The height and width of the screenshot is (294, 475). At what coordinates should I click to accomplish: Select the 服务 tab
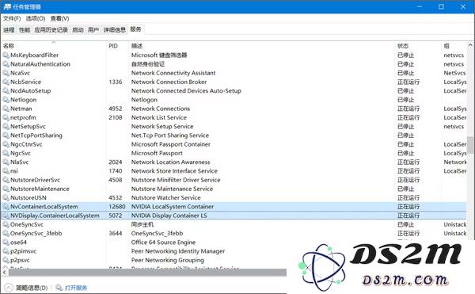[135, 29]
